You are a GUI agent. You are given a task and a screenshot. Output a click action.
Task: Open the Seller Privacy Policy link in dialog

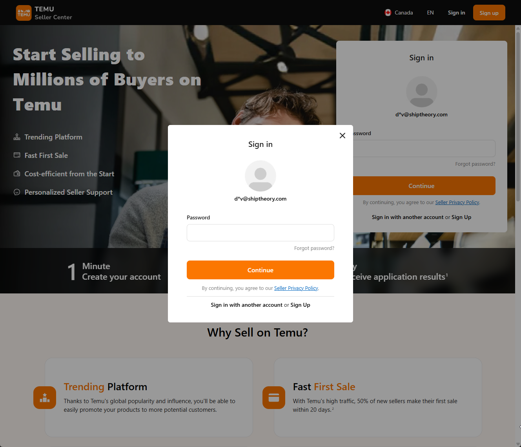coord(296,288)
